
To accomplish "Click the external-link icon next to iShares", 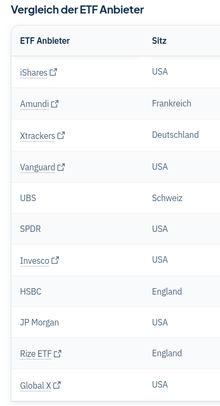I will [x=53, y=72].
